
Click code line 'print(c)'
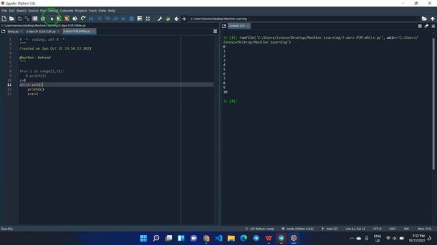[x=36, y=89]
